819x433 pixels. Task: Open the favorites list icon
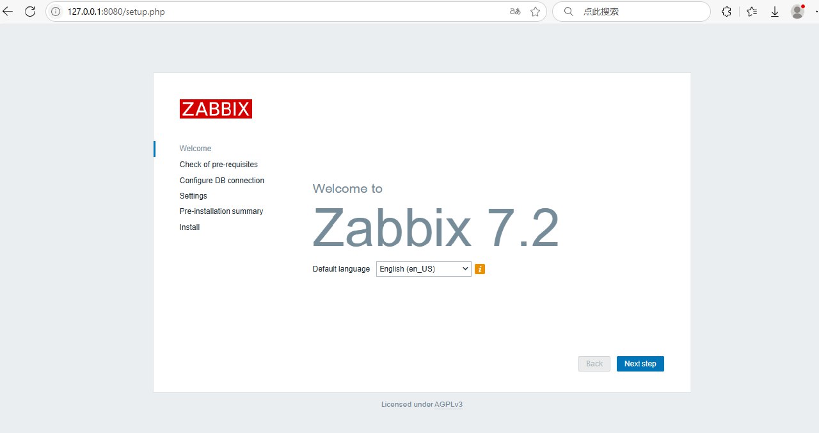pos(752,12)
